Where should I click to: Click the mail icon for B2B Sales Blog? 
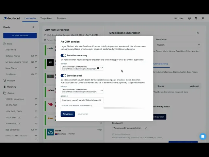32,130
